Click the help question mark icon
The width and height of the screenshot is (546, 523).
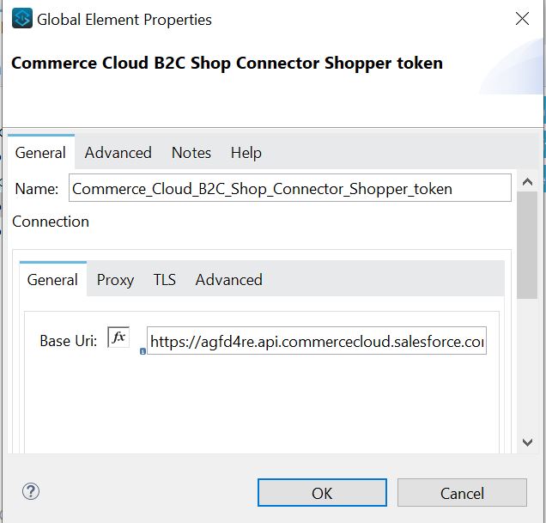[x=31, y=491]
